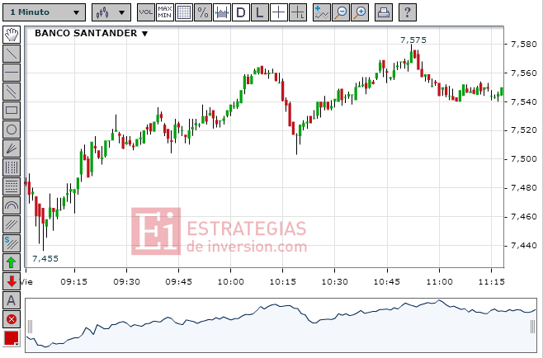Click the 7,500 price axis label
The image size is (543, 358).
pos(524,159)
